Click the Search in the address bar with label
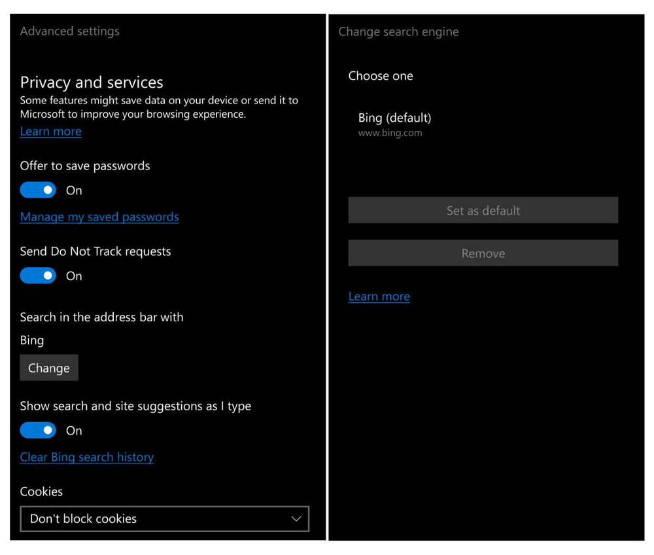654x555 pixels. click(x=101, y=317)
